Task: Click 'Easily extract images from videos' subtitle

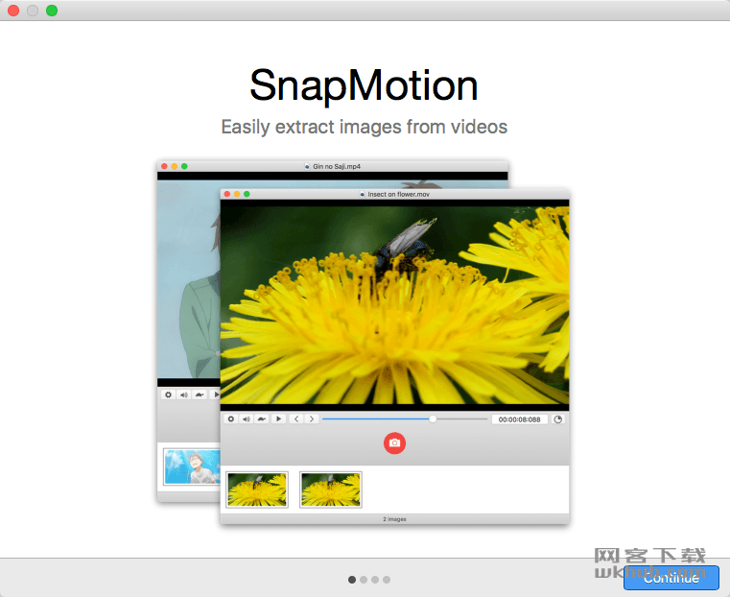Action: pyautogui.click(x=365, y=127)
